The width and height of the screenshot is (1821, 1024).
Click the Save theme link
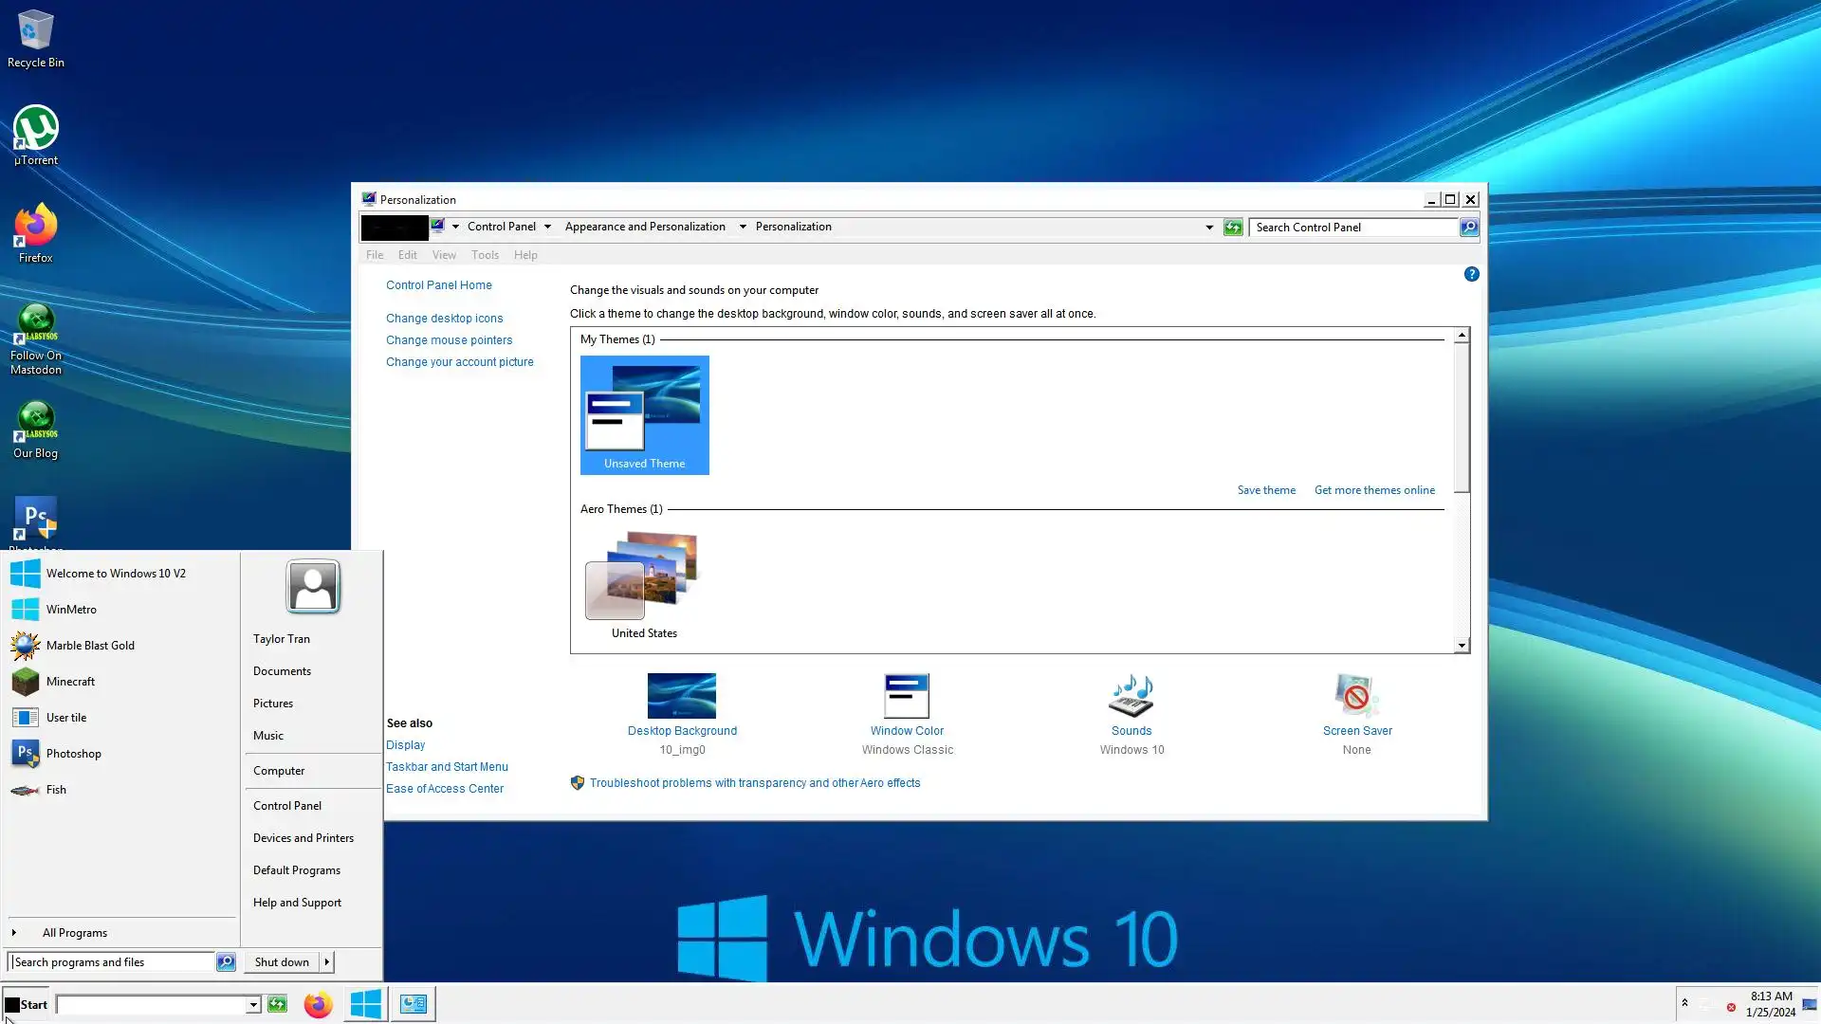point(1265,490)
